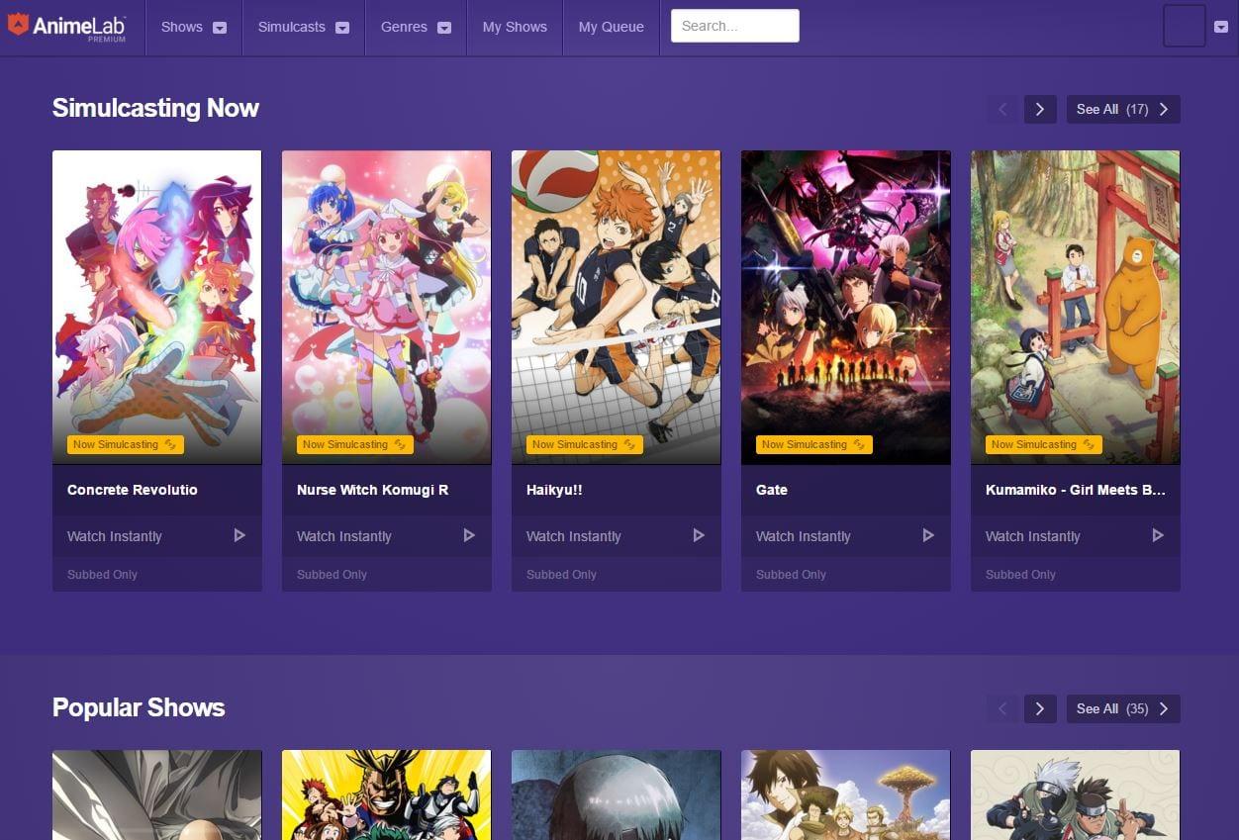The width and height of the screenshot is (1239, 840).
Task: Open the Simulcasts dropdown menu
Action: pyautogui.click(x=303, y=27)
